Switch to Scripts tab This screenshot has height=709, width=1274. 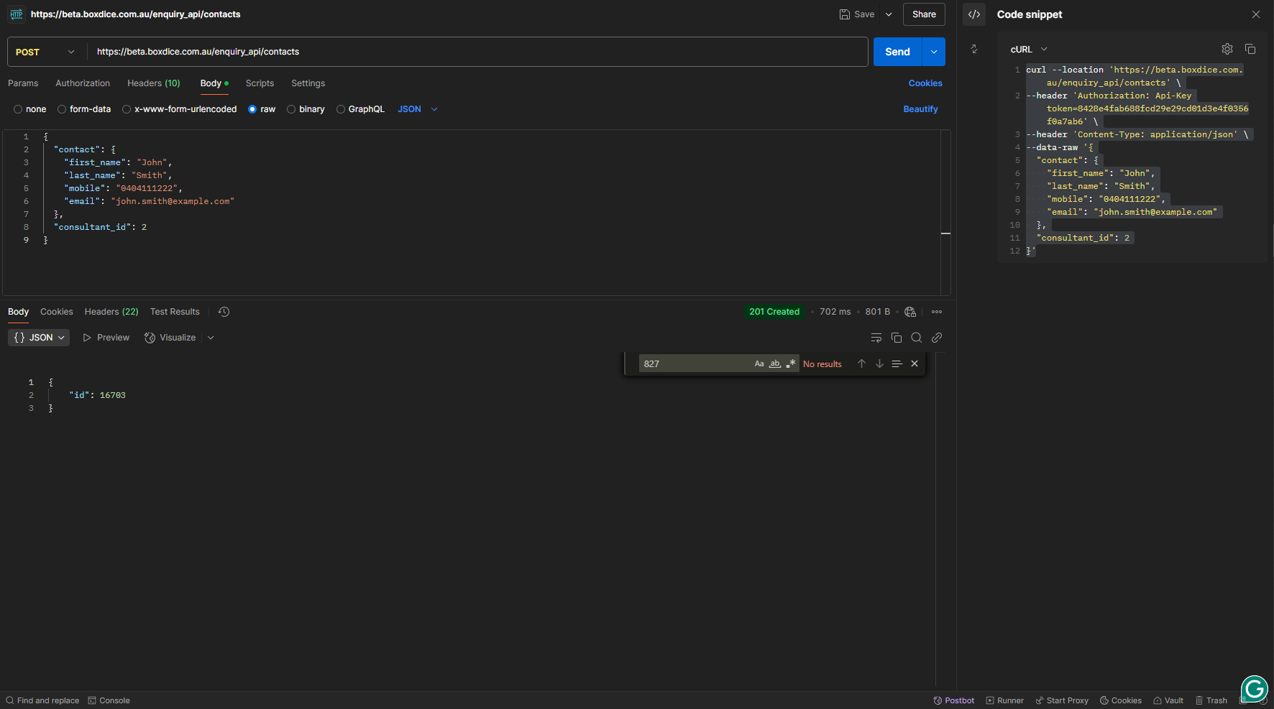[260, 83]
